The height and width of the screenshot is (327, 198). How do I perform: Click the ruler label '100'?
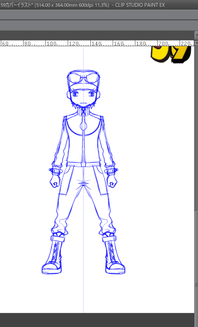click(x=51, y=44)
